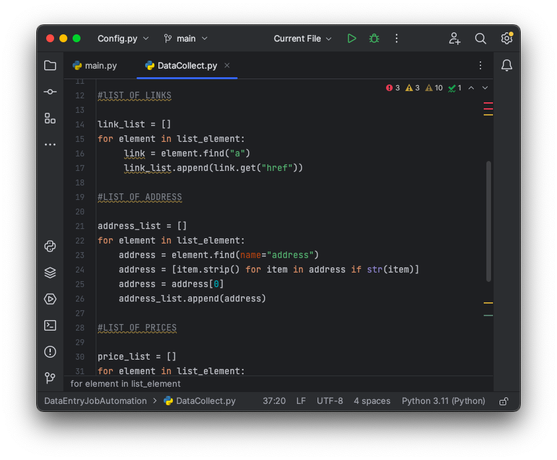
Task: Open the Notifications bell
Action: (x=507, y=65)
